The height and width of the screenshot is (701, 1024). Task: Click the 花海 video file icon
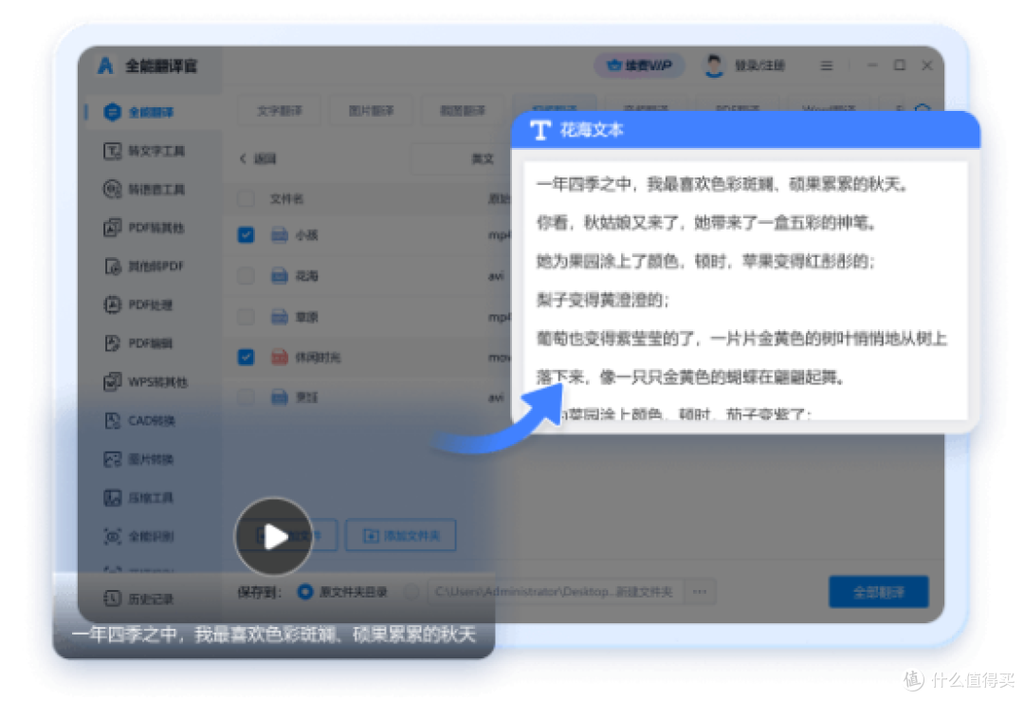[280, 276]
